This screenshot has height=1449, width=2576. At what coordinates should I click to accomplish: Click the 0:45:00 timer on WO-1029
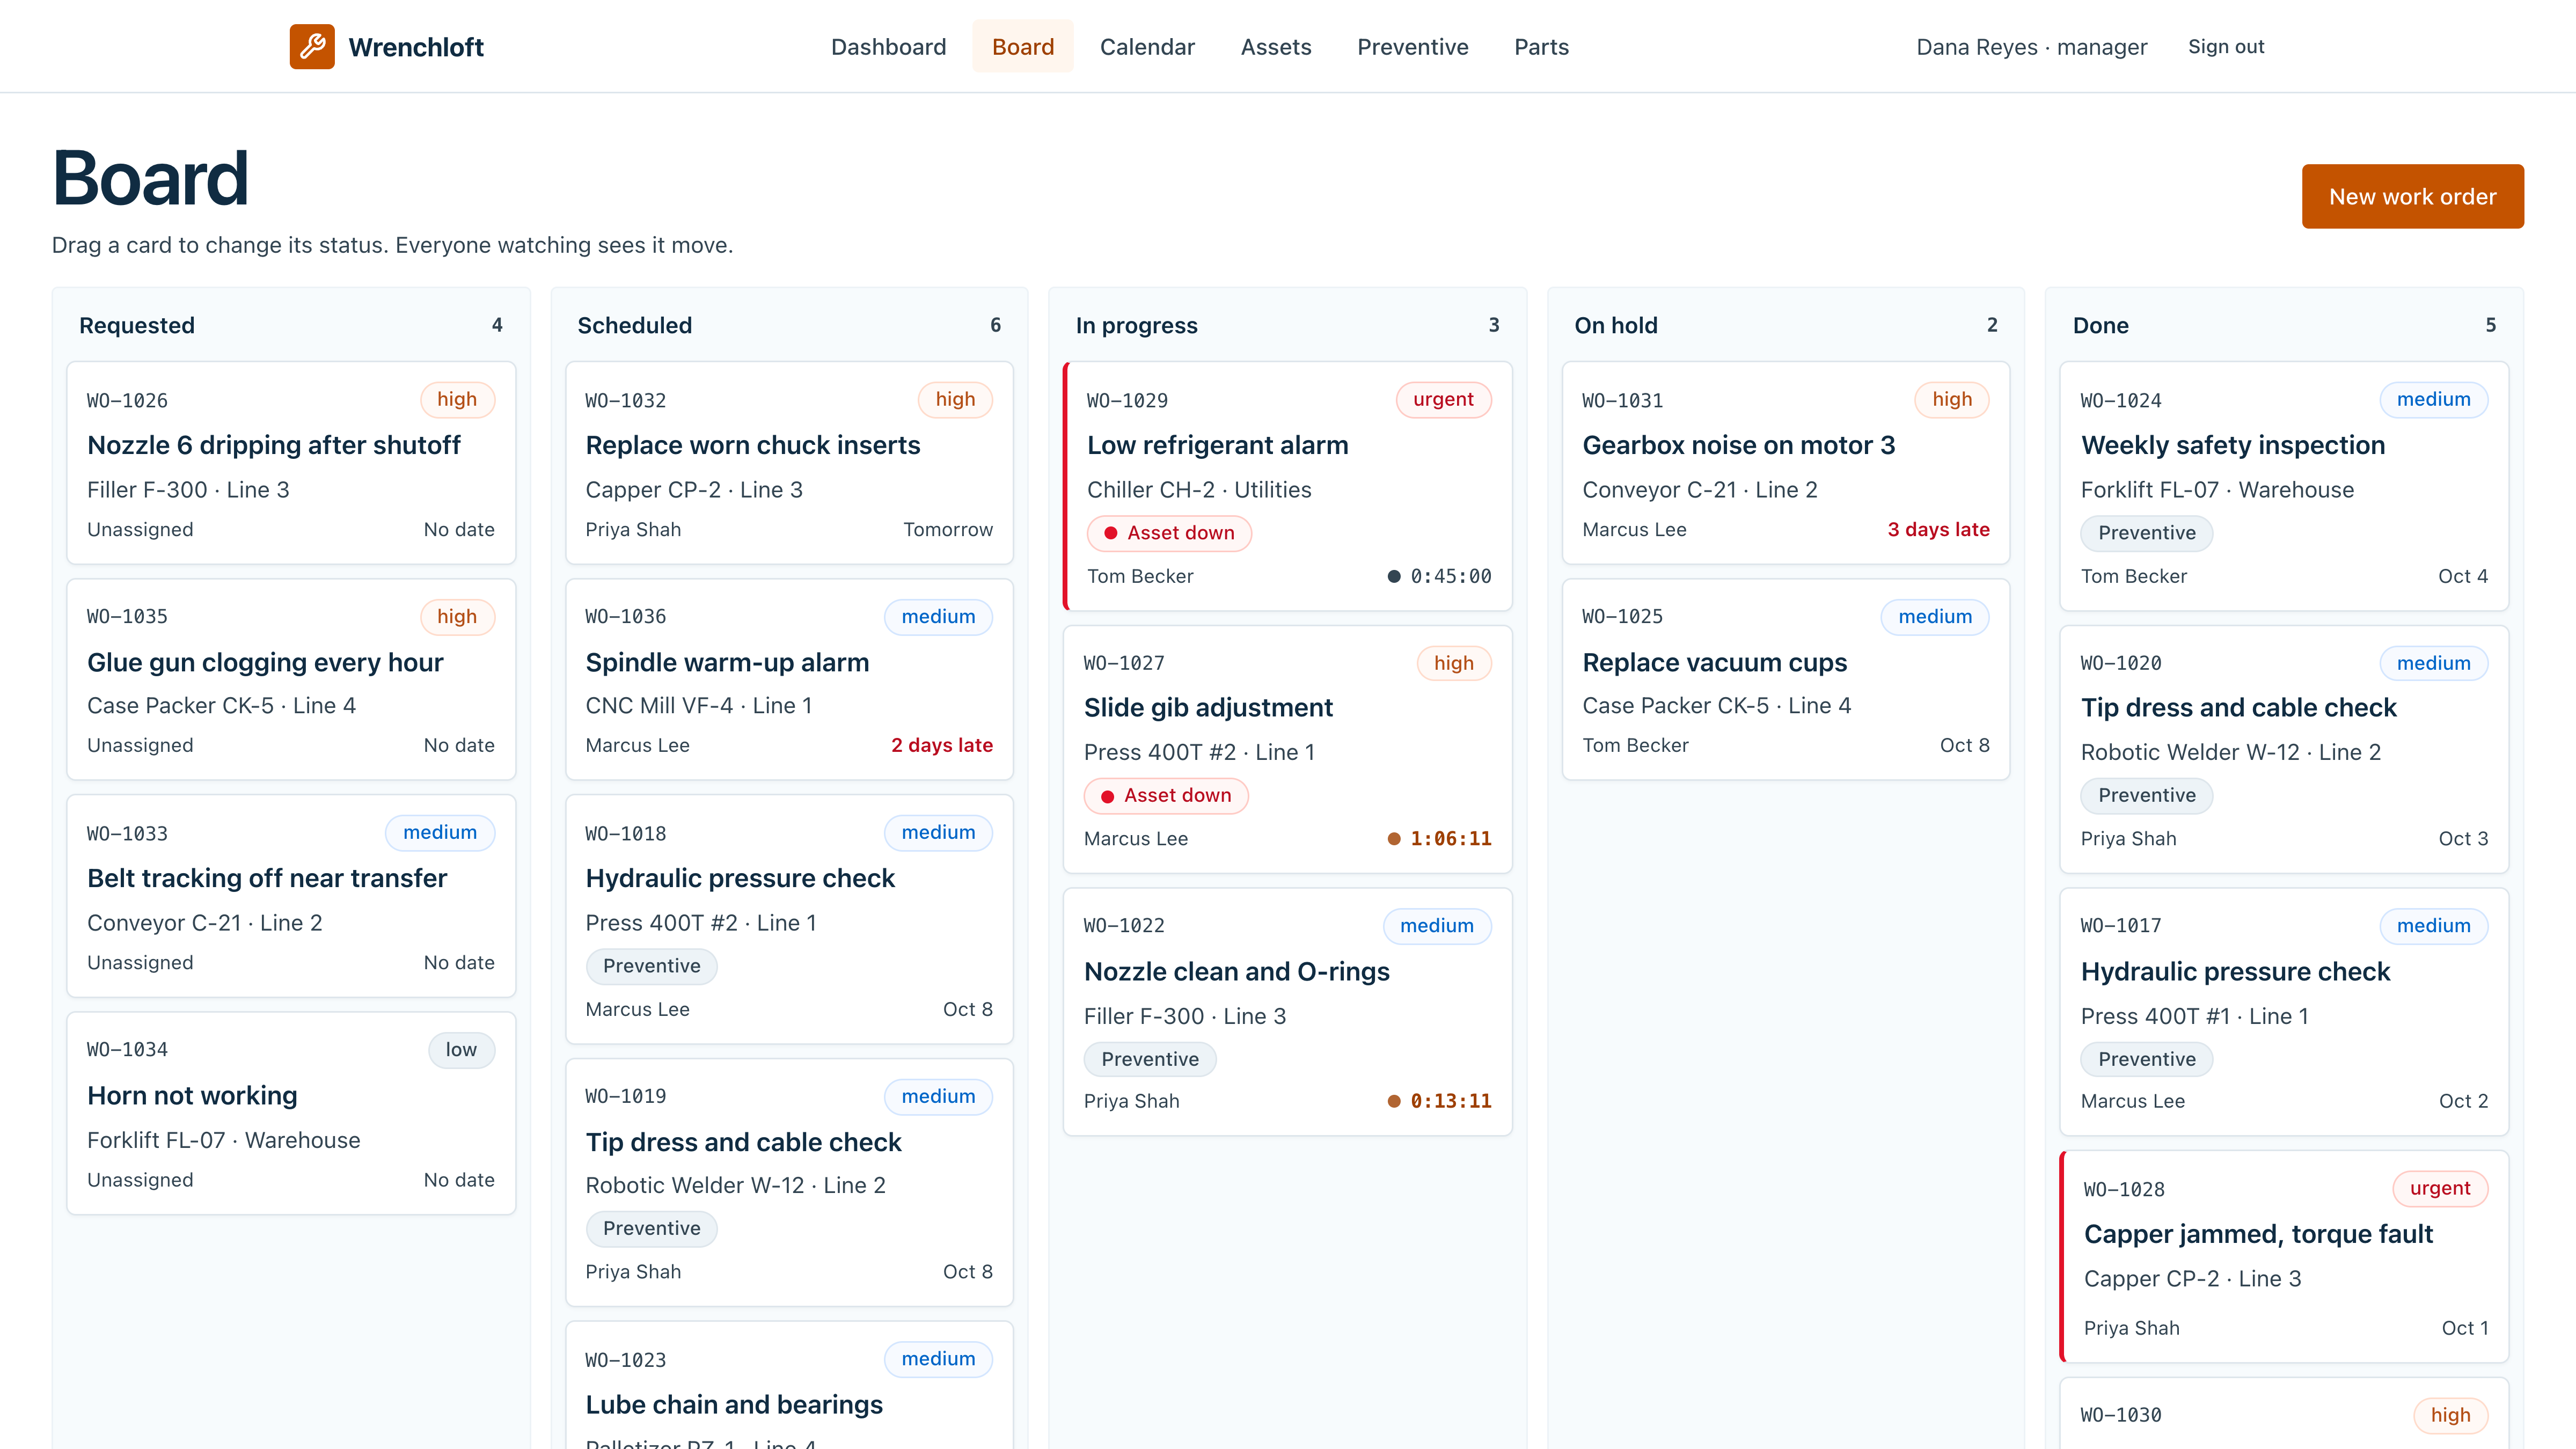click(1439, 576)
